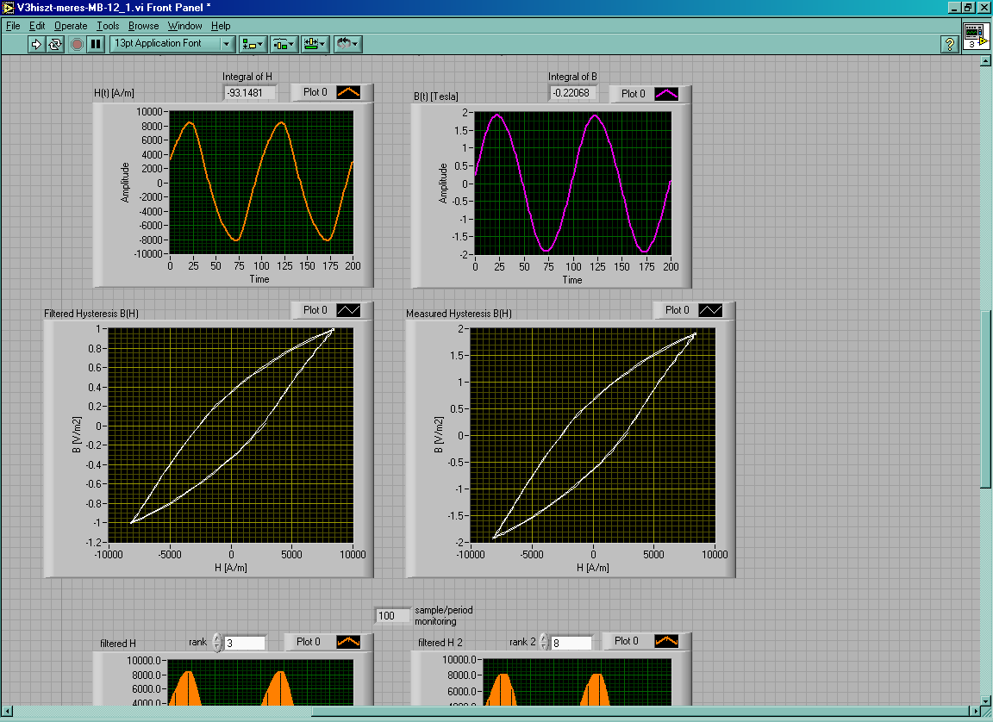Image resolution: width=993 pixels, height=722 pixels.
Task: Click the 'Integral of B' label
Action: [x=572, y=77]
